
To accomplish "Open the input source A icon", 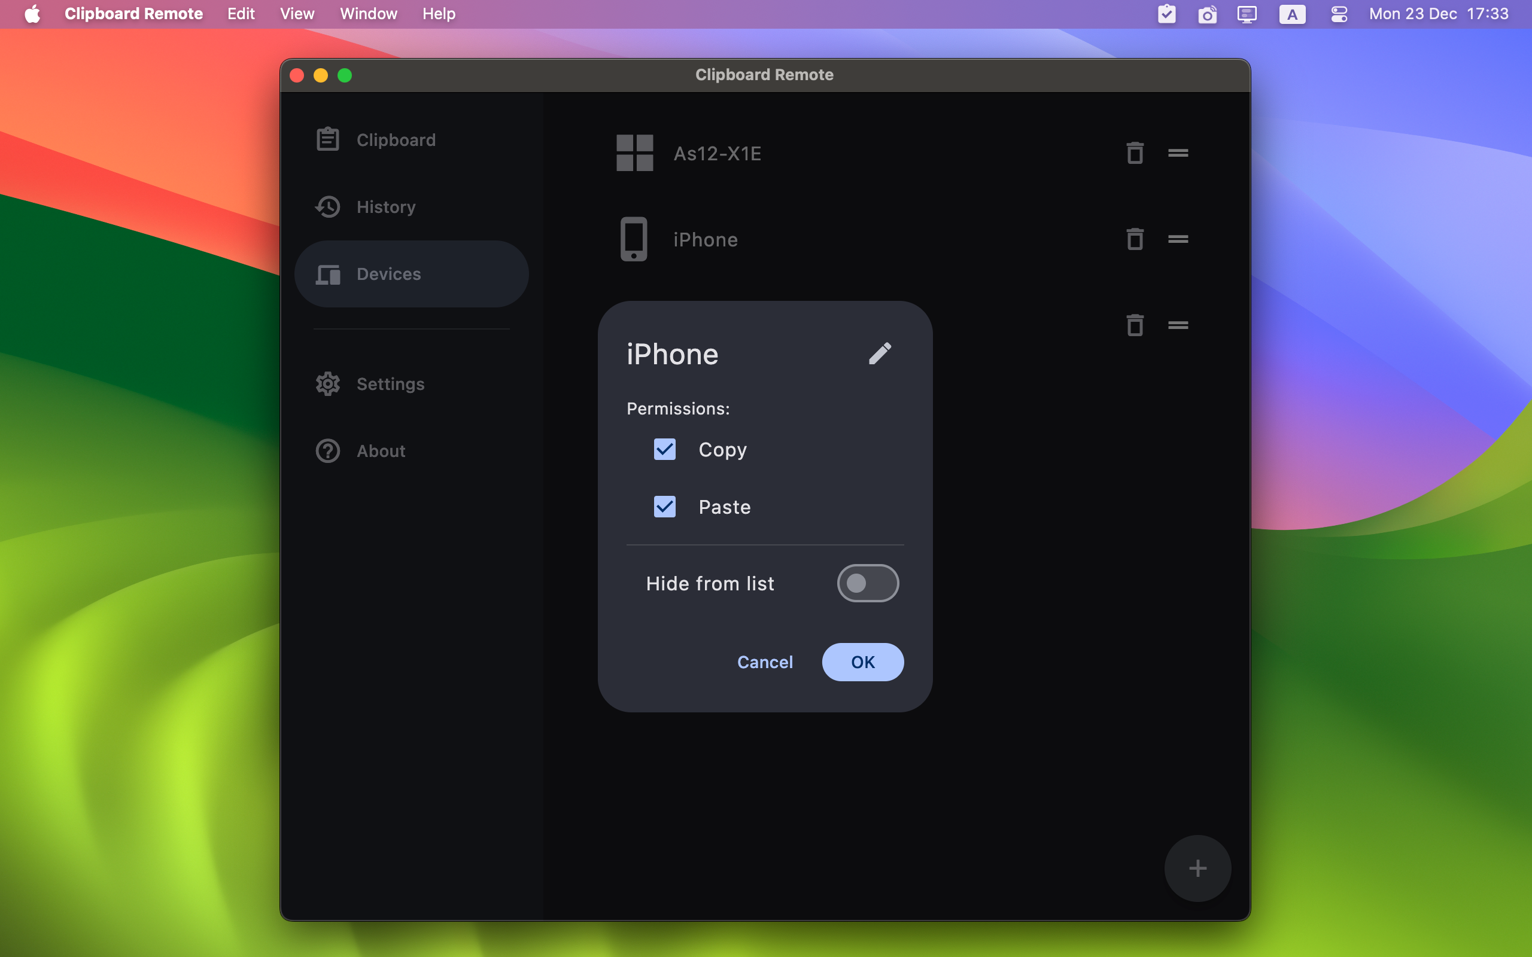I will (x=1292, y=14).
